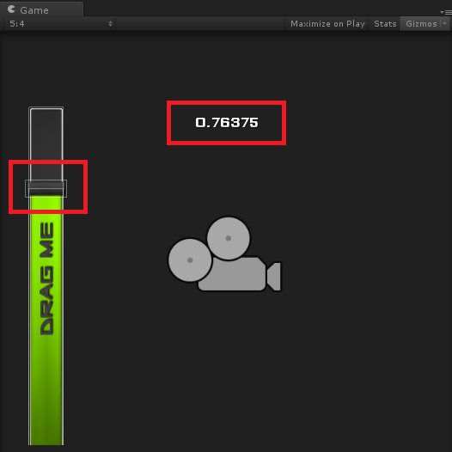This screenshot has height=452, width=452.
Task: Toggle Maximize on Play
Action: (327, 24)
